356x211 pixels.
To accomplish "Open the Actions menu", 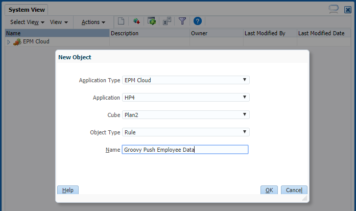I will tap(93, 22).
